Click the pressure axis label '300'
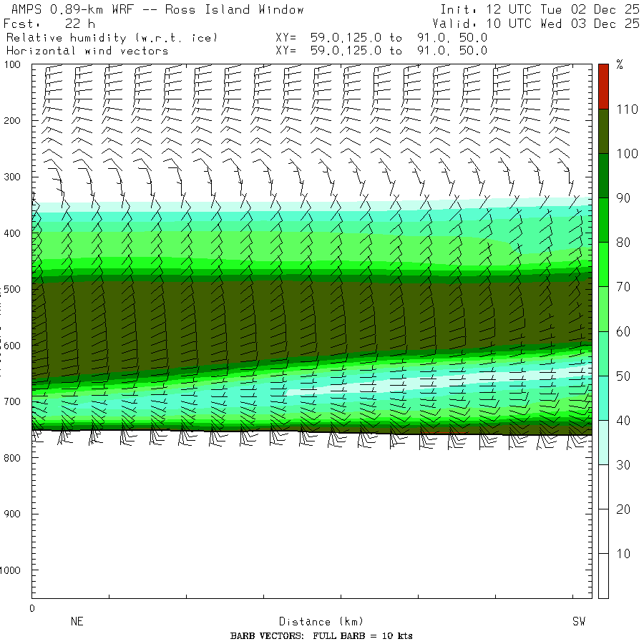The width and height of the screenshot is (644, 644). point(12,177)
